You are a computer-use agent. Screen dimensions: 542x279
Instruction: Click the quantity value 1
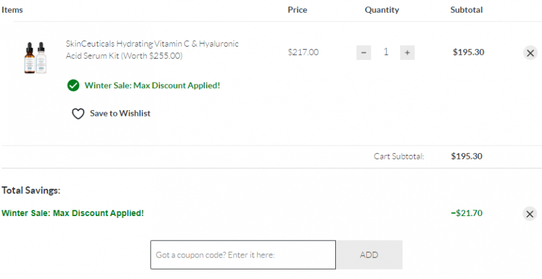click(x=386, y=52)
